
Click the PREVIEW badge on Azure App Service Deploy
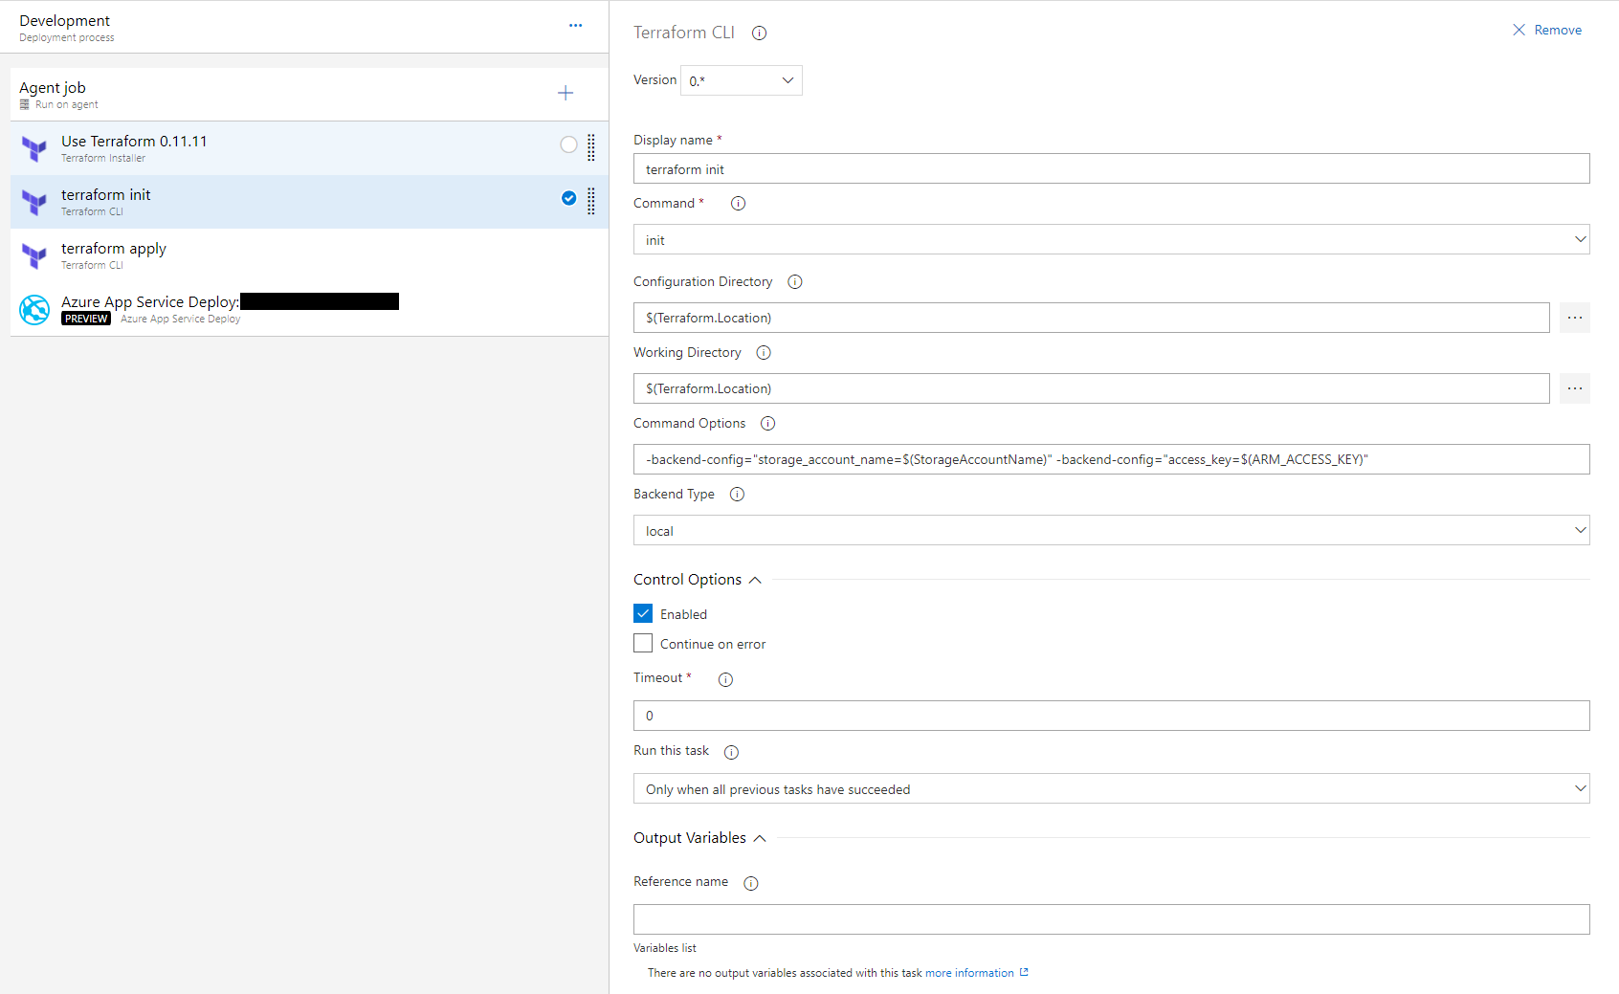point(86,319)
